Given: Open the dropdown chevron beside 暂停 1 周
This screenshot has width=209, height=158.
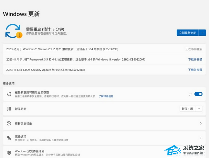Looking at the screenshot, I should (199, 109).
